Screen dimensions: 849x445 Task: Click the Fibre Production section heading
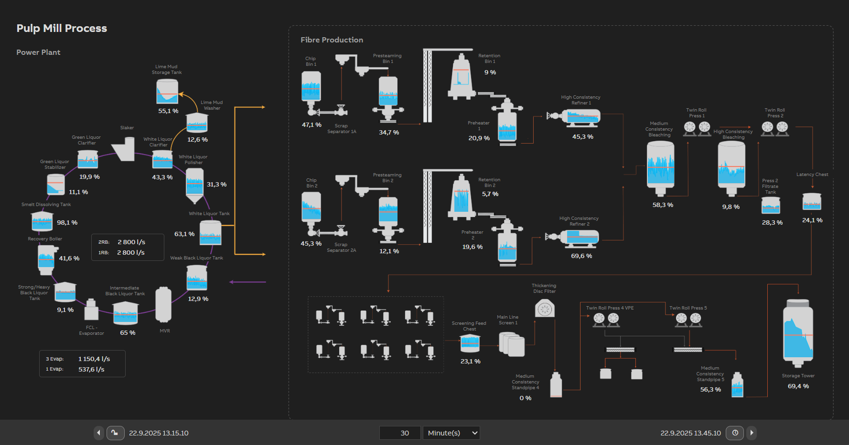[x=332, y=40]
